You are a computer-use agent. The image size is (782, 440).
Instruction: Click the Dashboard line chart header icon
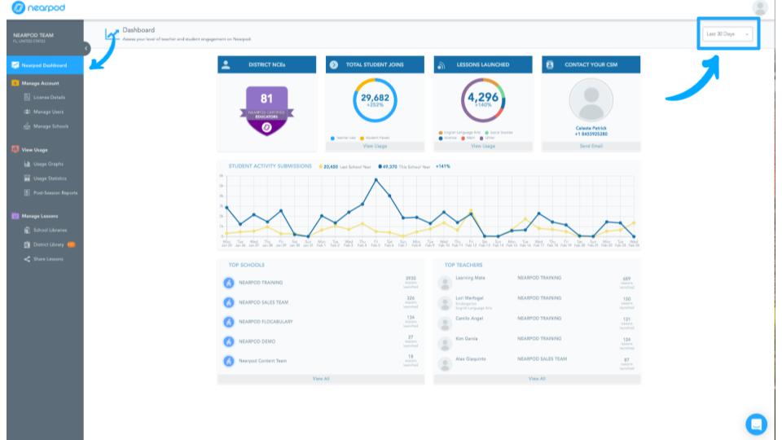112,34
